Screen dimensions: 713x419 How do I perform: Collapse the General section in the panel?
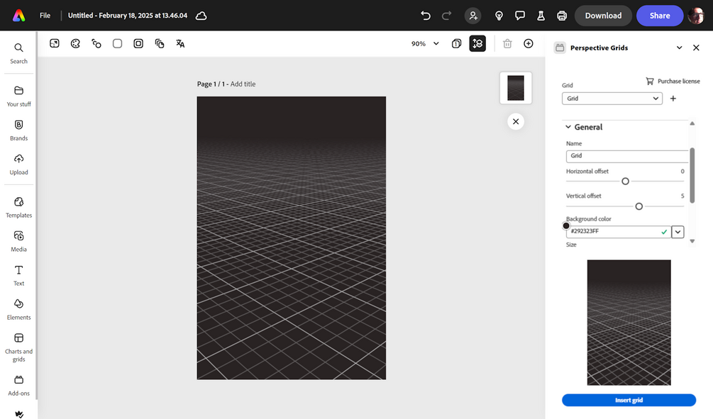click(568, 126)
